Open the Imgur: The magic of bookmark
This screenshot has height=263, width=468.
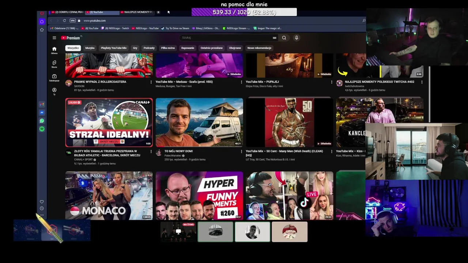point(267,28)
